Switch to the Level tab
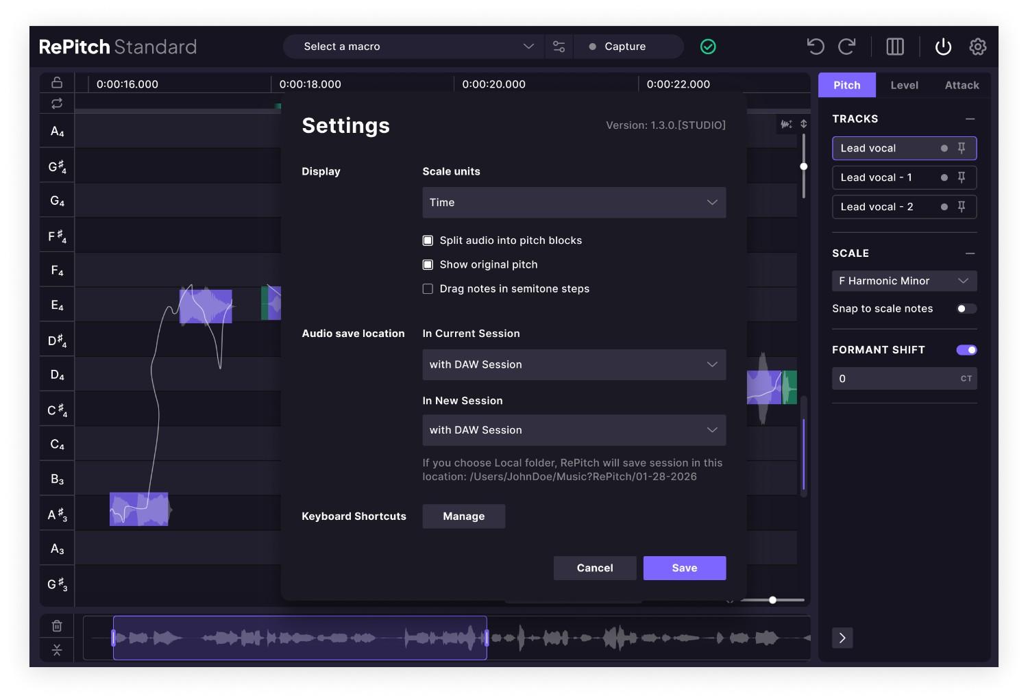Image resolution: width=1028 pixels, height=700 pixels. 904,85
